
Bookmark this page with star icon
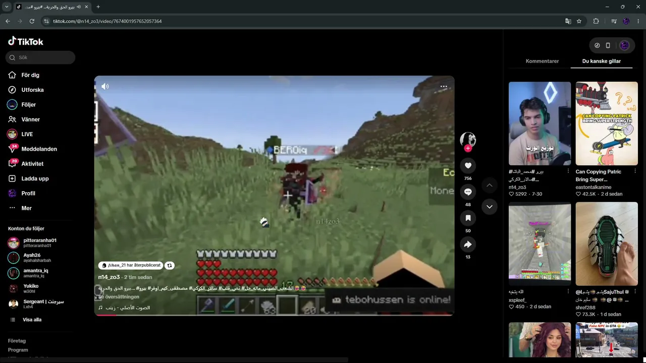pos(579,21)
